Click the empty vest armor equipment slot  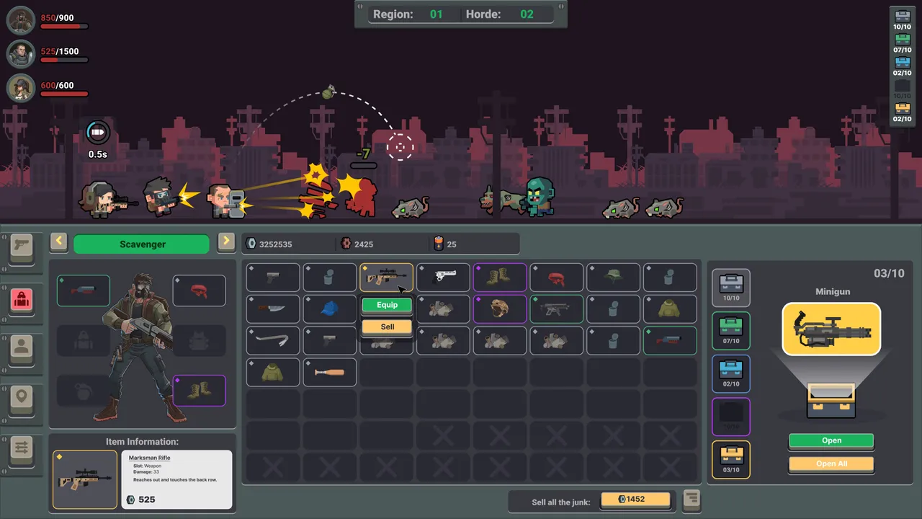(199, 341)
